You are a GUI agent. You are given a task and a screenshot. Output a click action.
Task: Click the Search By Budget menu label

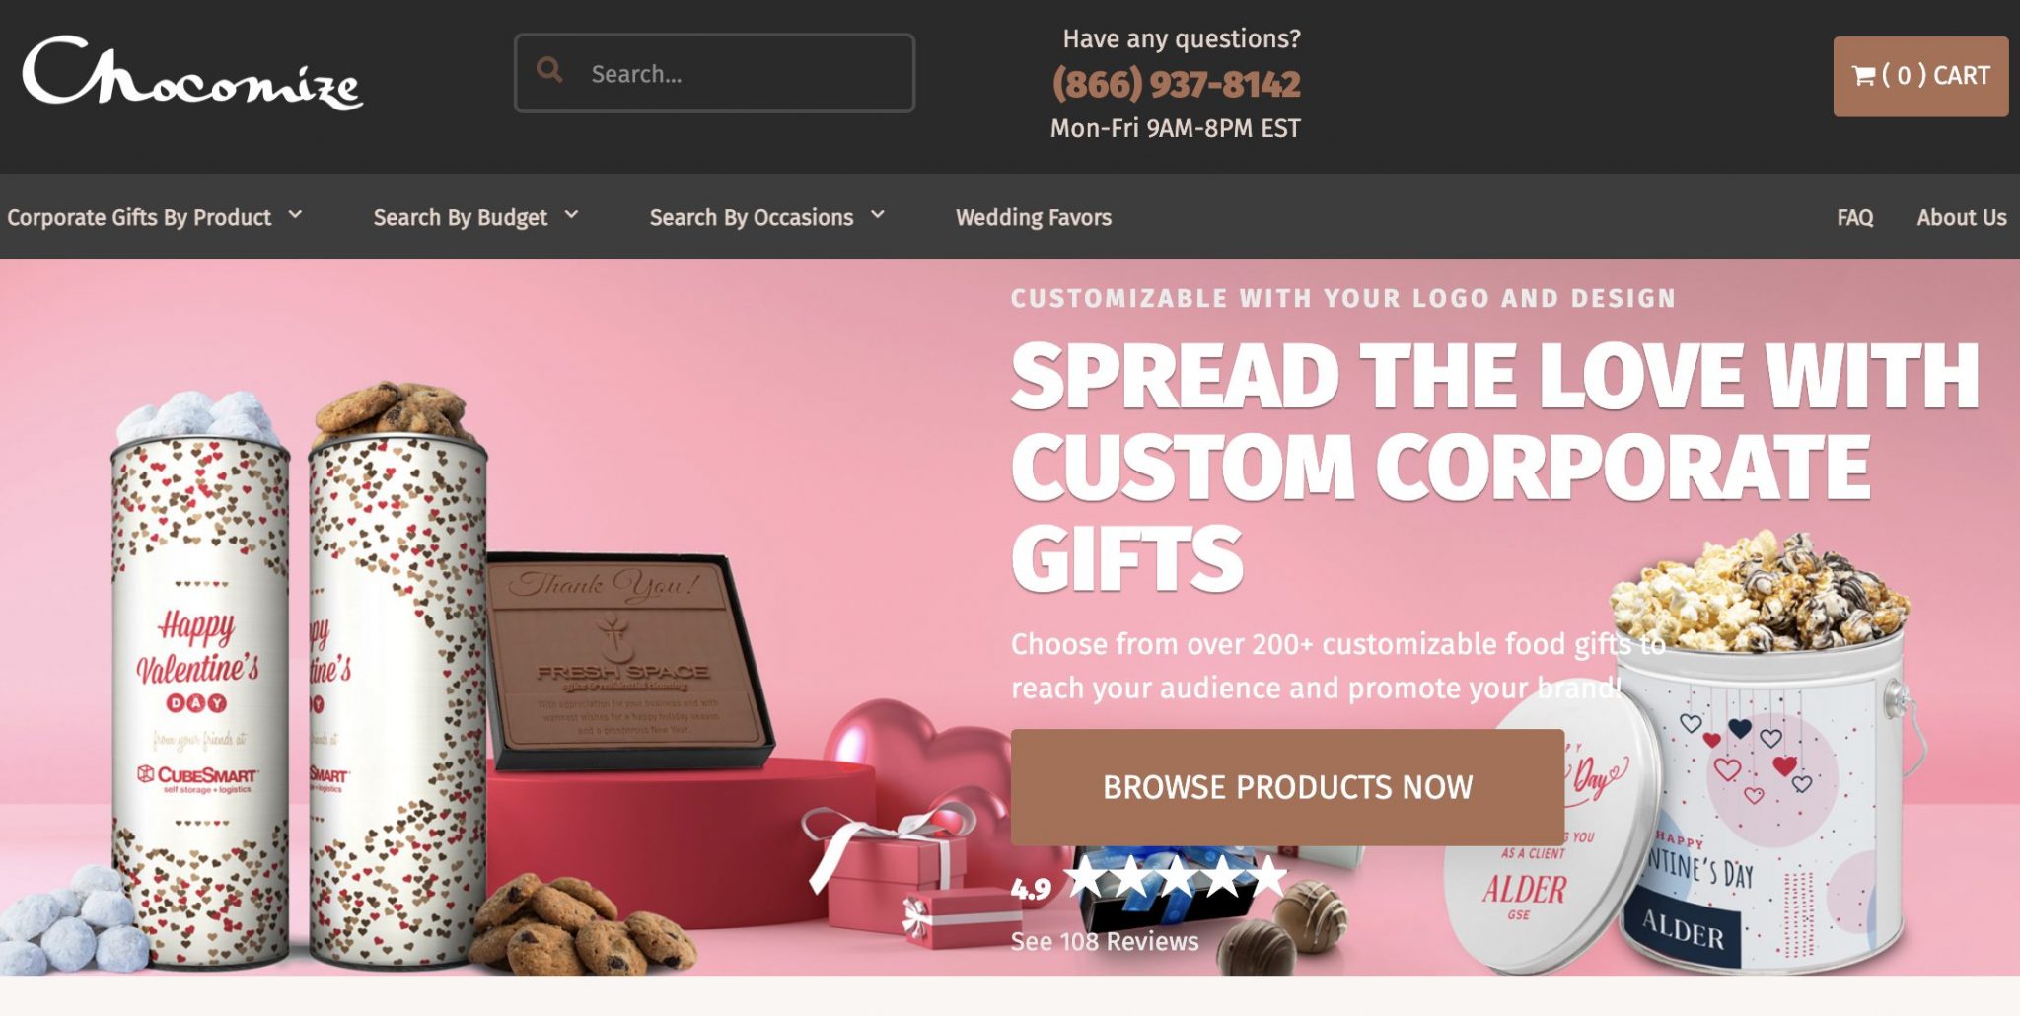tap(460, 217)
